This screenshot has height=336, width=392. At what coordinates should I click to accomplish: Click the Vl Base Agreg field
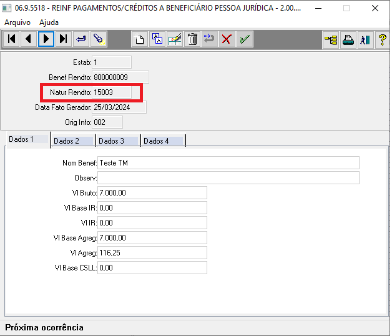[152, 238]
